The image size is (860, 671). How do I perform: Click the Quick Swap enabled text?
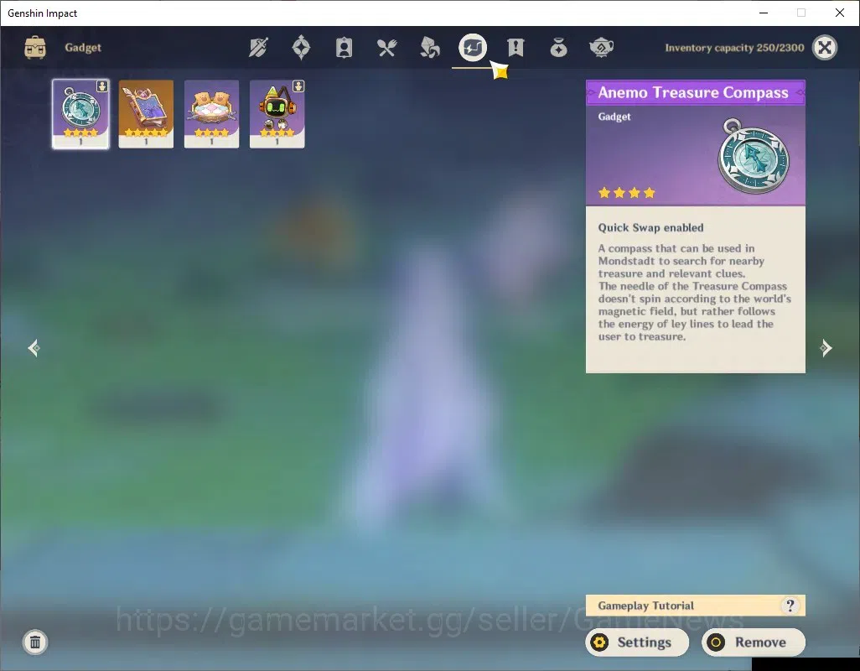tap(650, 227)
